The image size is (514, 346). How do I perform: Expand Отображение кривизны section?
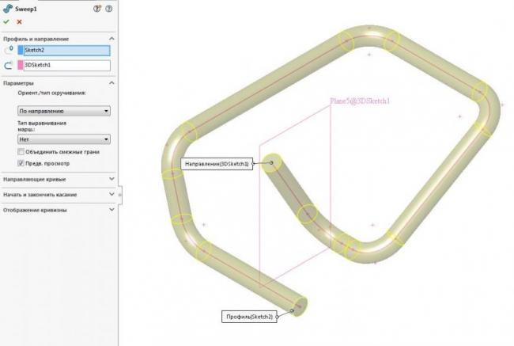[x=111, y=210]
